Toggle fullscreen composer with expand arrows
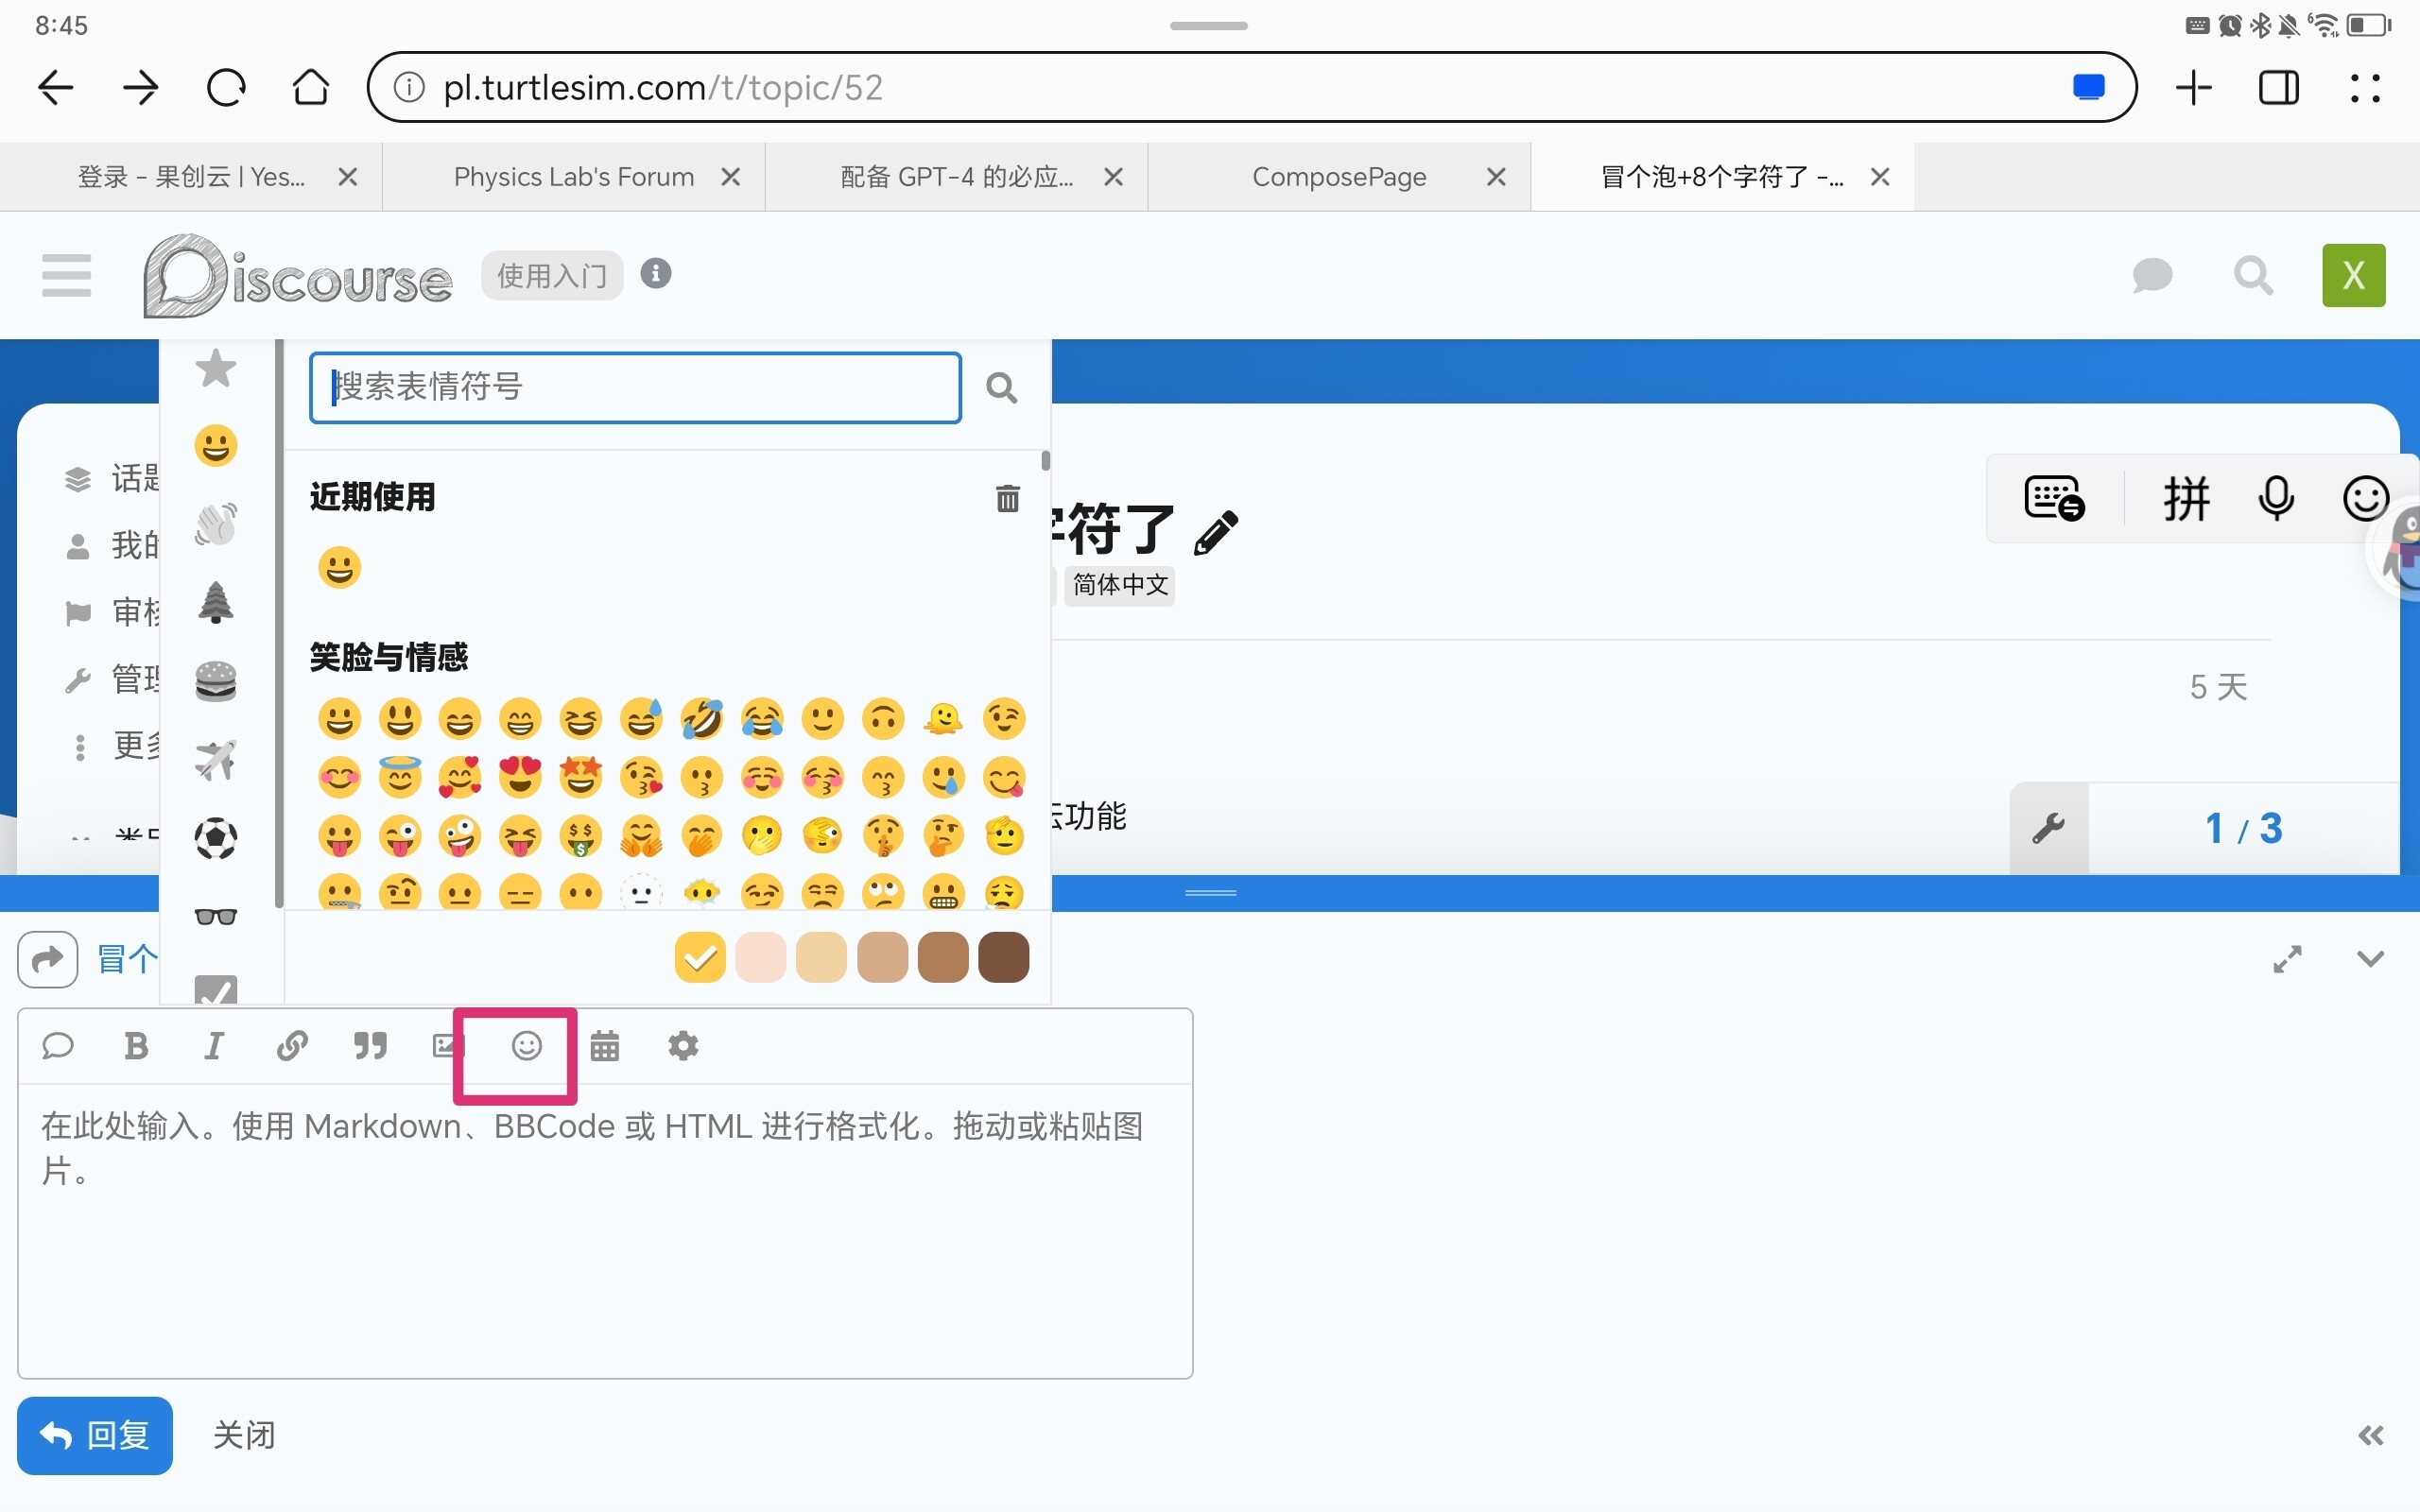The width and height of the screenshot is (2420, 1512). 2287,959
